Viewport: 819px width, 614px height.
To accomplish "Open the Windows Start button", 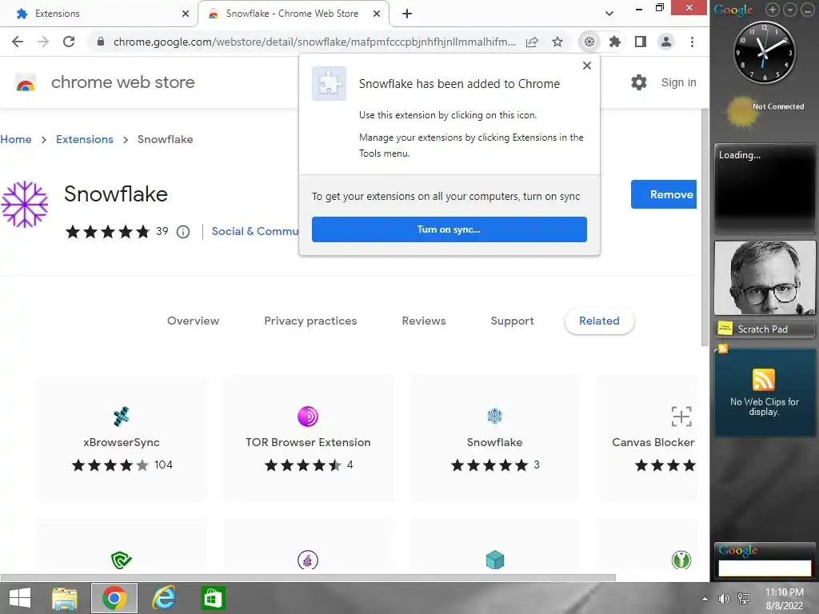I will click(20, 598).
